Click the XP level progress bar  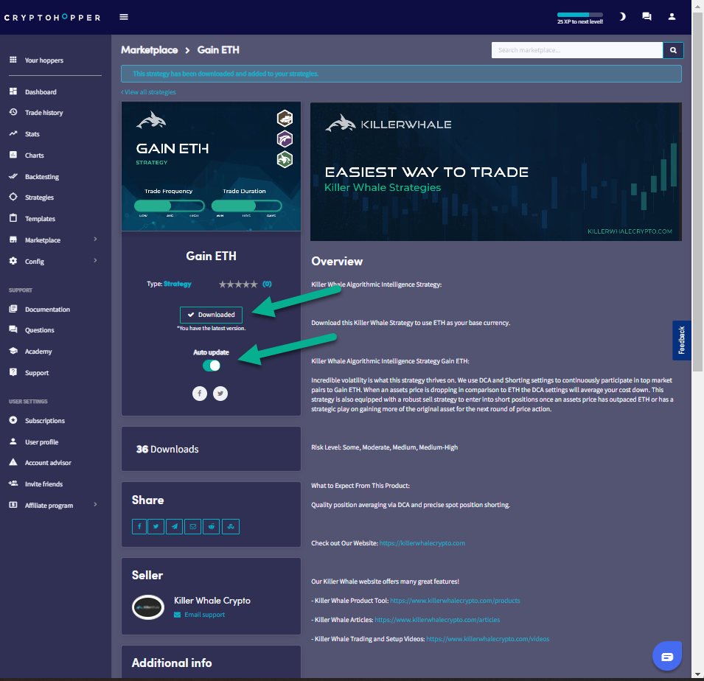(x=579, y=15)
